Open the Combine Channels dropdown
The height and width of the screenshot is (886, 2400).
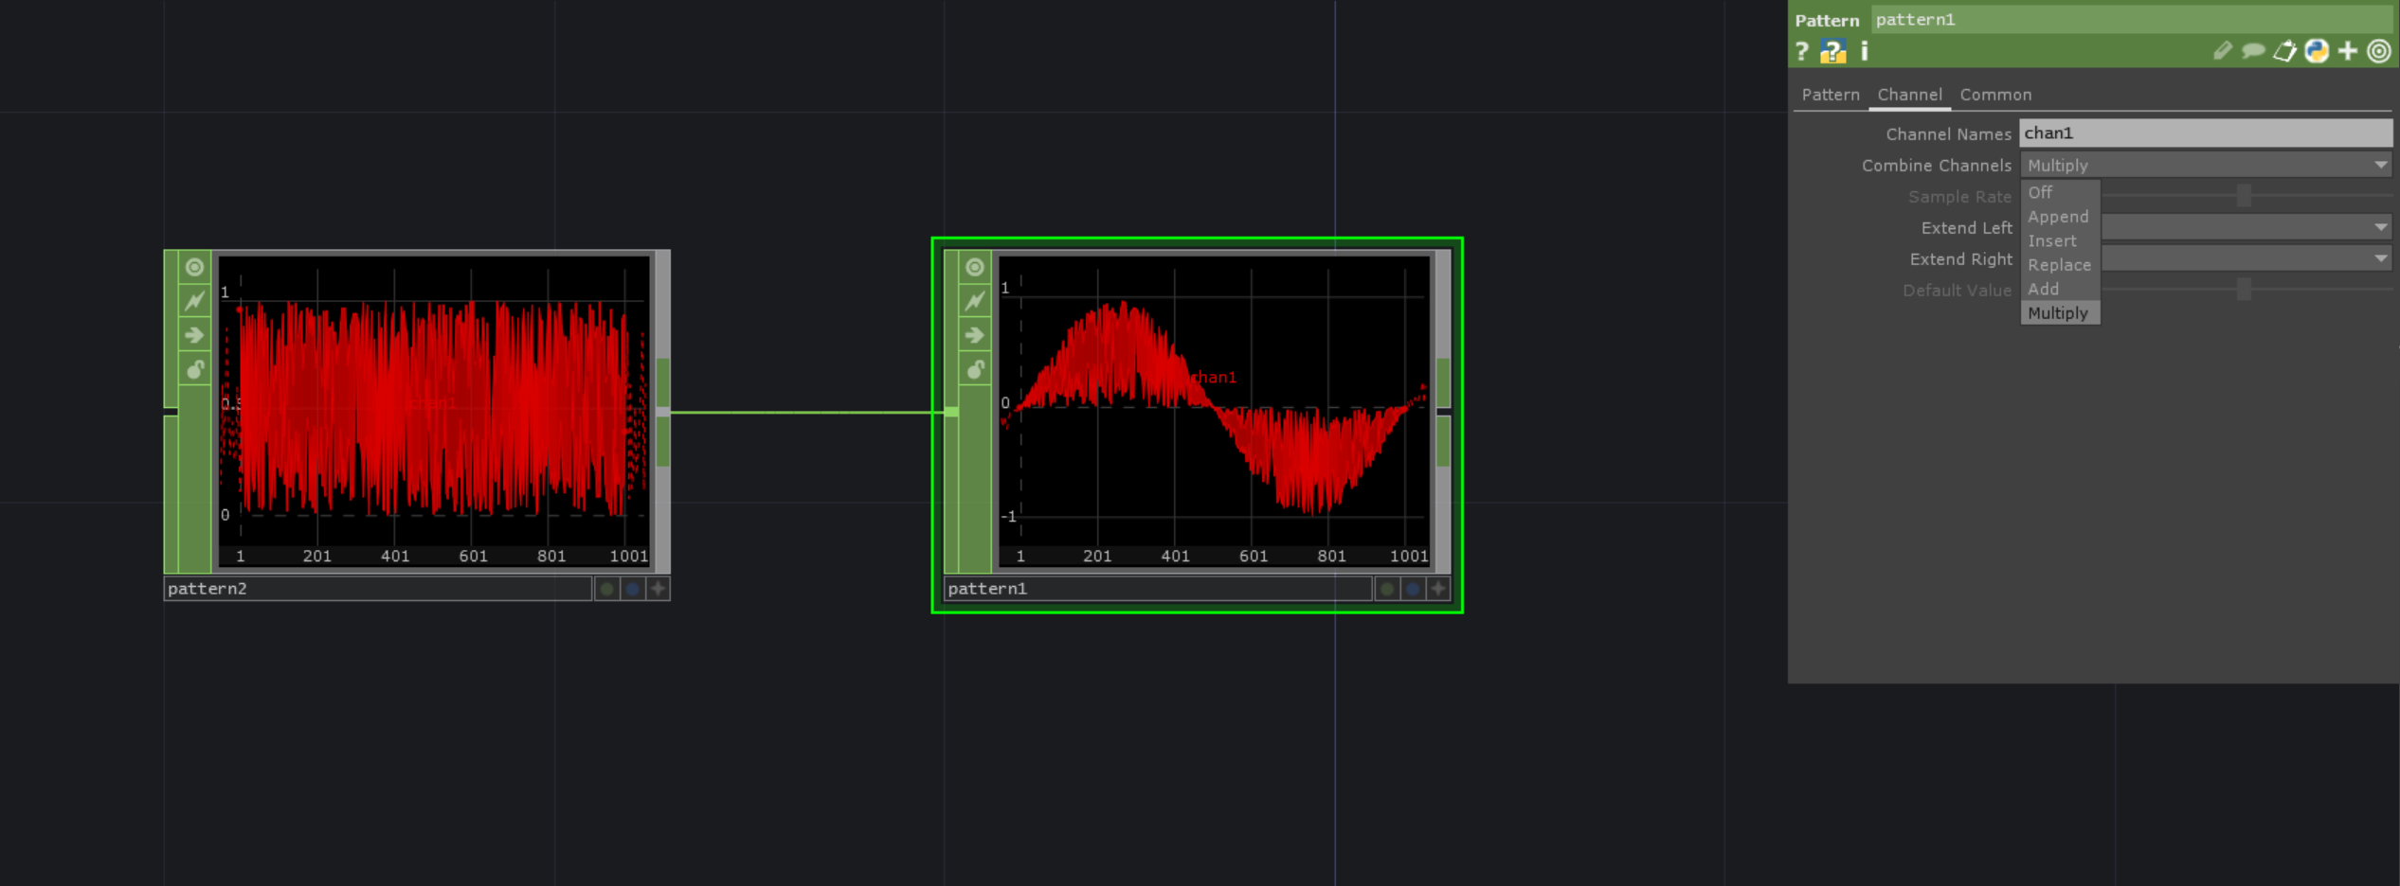(x=2205, y=166)
